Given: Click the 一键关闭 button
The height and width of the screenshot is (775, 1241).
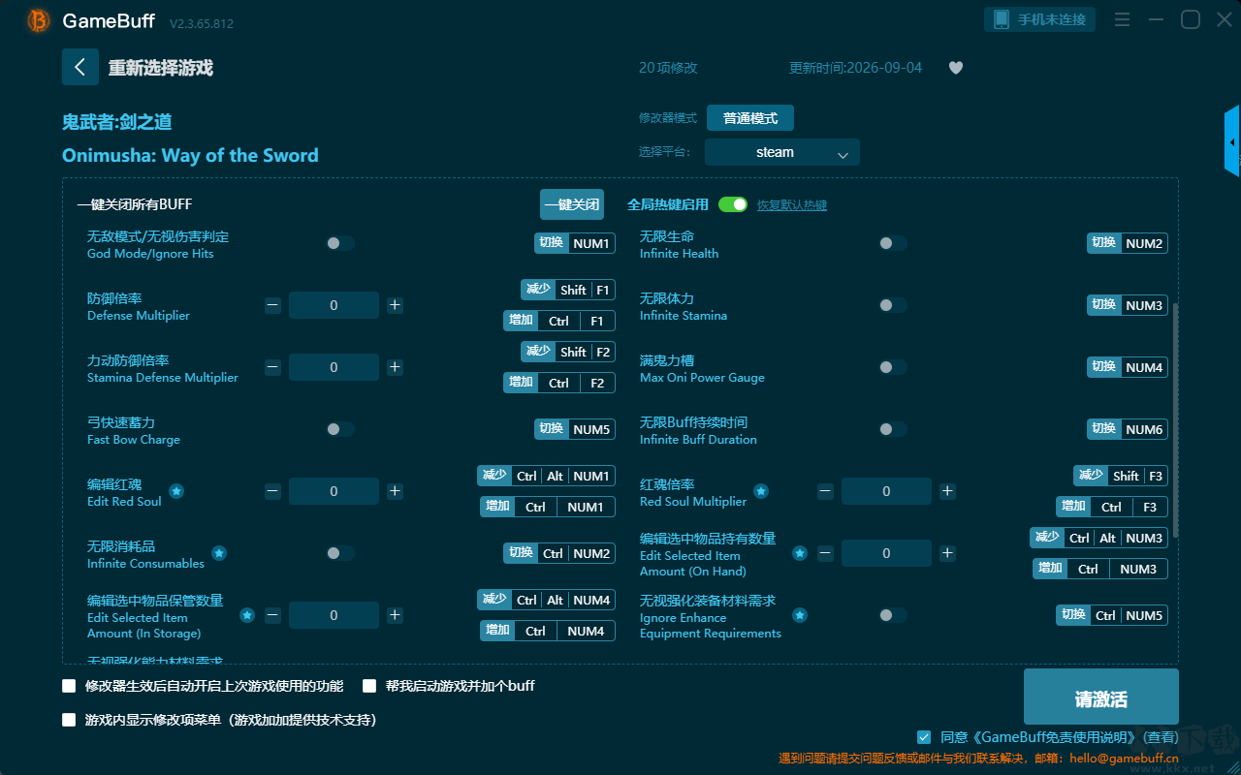Looking at the screenshot, I should click(572, 204).
